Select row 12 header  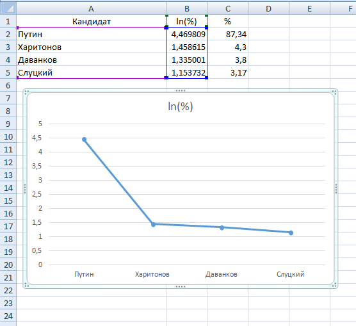8,162
